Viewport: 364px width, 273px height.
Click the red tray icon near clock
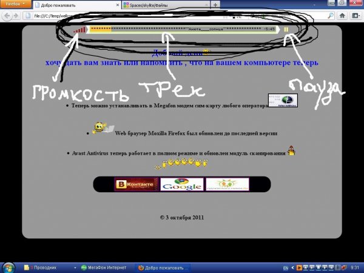pos(343,268)
